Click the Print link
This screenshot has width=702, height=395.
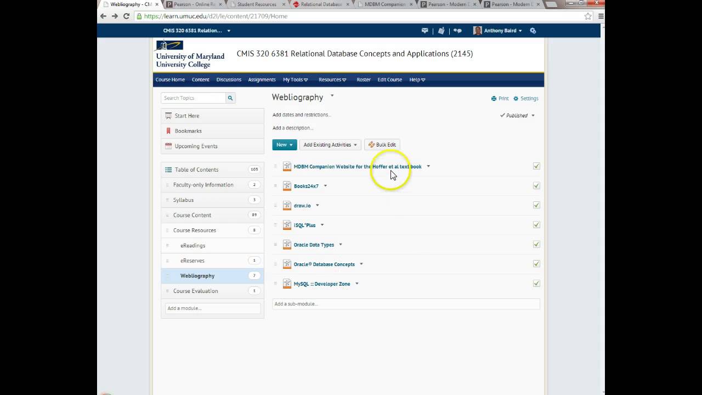click(500, 99)
